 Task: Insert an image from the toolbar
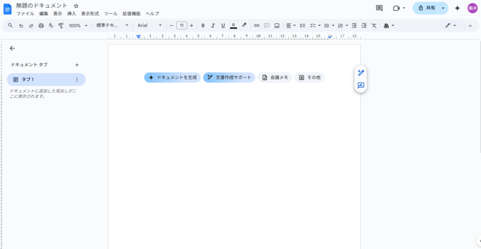277,25
